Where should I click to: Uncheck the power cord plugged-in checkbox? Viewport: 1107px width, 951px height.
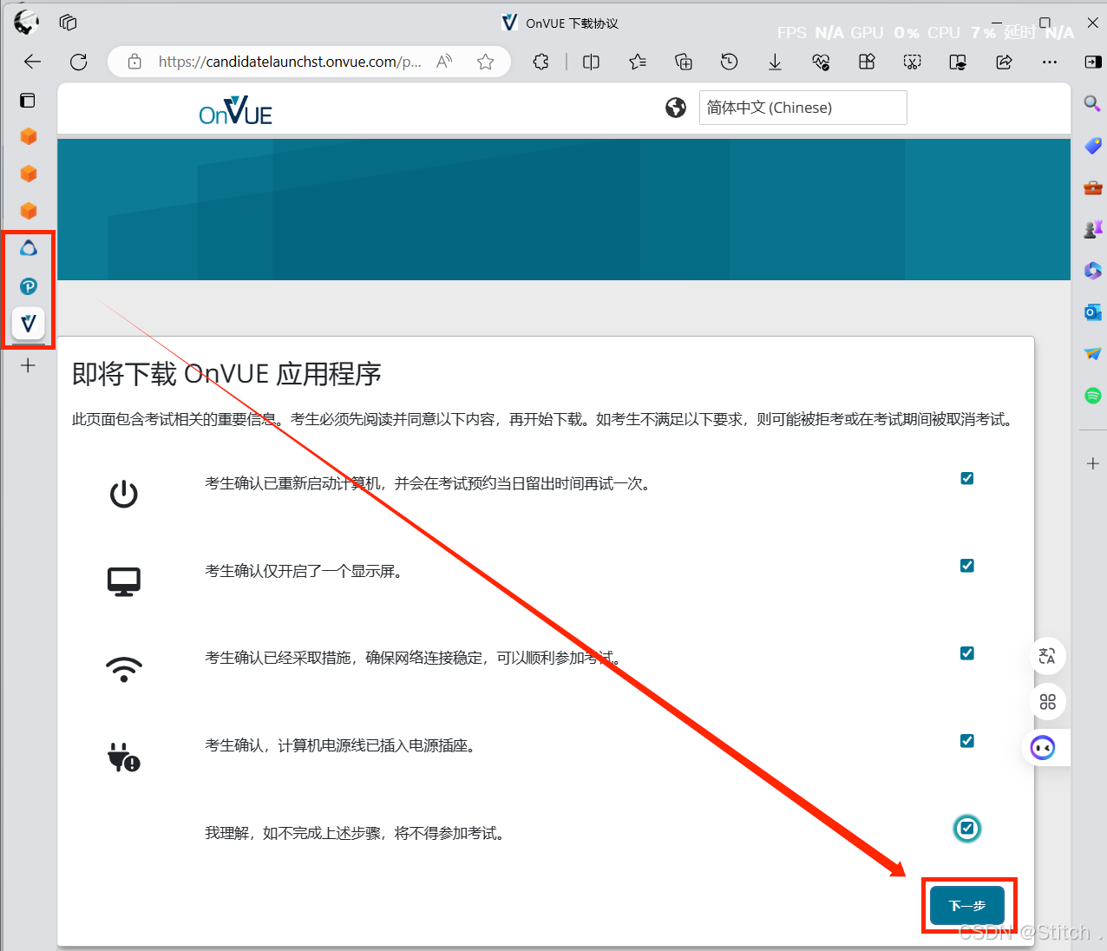967,741
